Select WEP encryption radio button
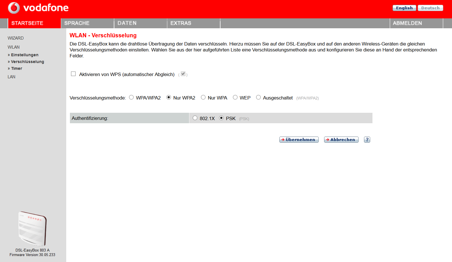Image resolution: width=452 pixels, height=262 pixels. [235, 98]
